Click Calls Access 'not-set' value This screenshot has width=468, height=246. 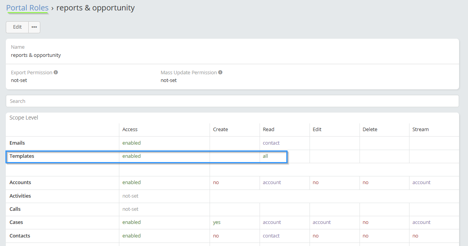(x=130, y=209)
